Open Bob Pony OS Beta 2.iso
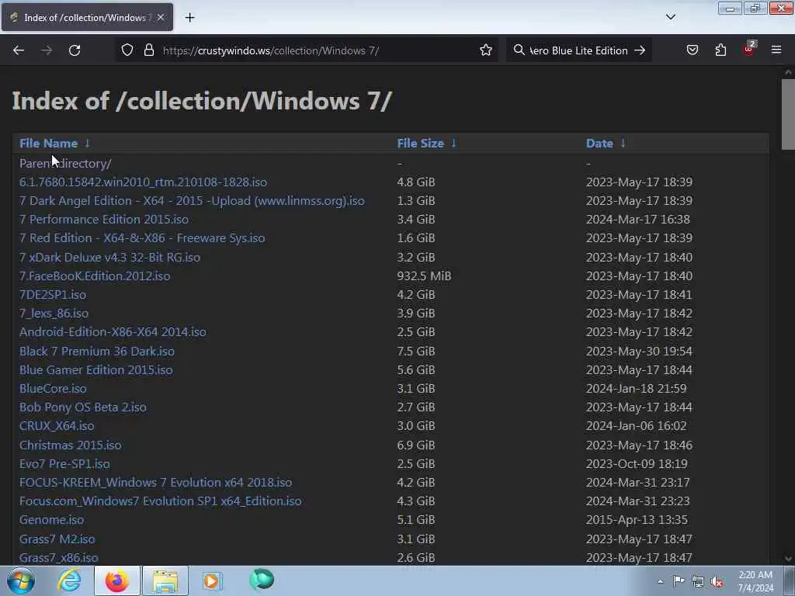Screen dimensions: 795x596 click(82, 407)
